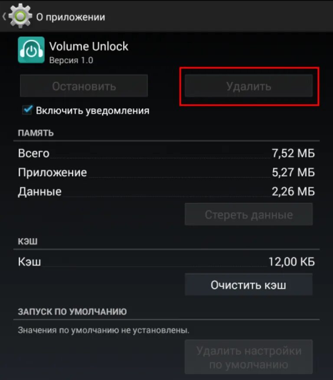
Task: Click the Остановить button
Action: click(x=84, y=86)
